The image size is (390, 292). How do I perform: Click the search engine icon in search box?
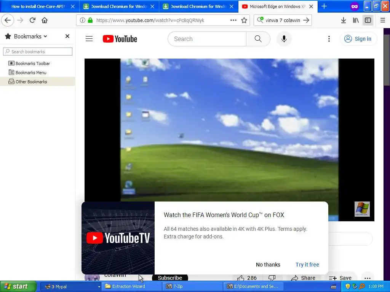pos(260,20)
